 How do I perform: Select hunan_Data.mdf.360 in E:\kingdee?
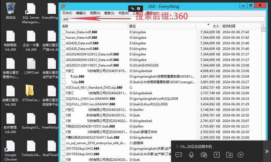[81, 32]
